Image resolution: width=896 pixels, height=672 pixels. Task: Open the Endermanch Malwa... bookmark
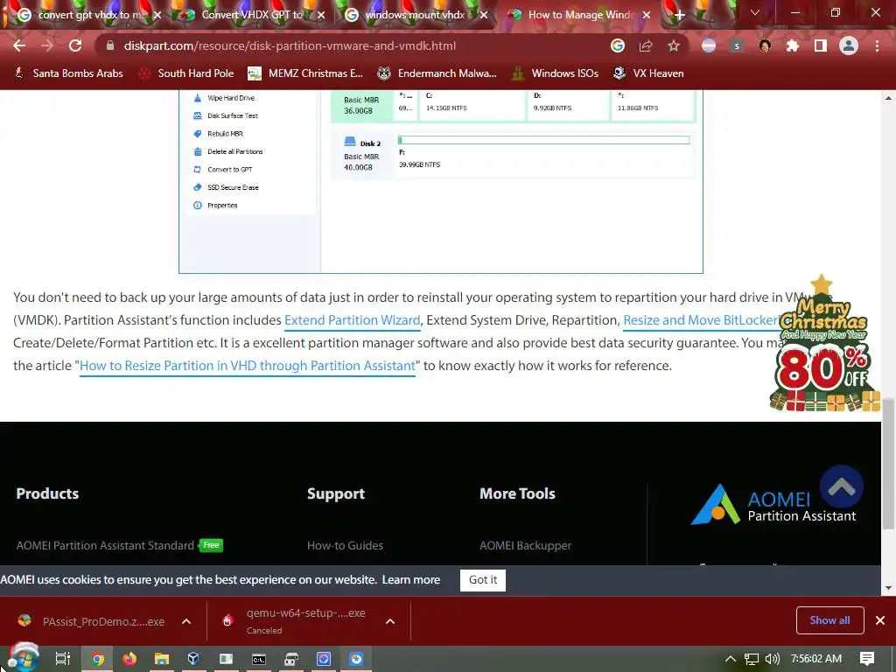pos(437,73)
